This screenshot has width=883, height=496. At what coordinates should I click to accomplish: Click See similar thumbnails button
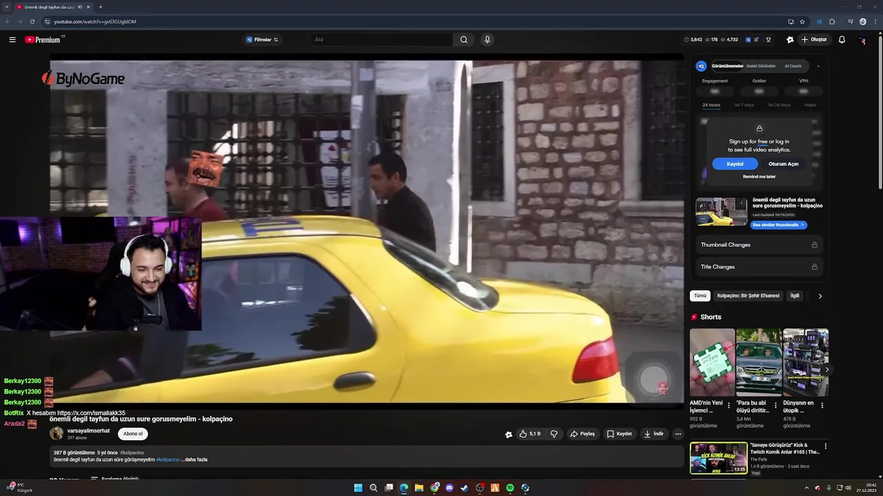778,225
